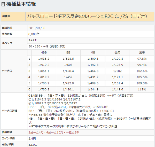Select the 機種基本情報 heading text
Screen dimensions: 155x147
tap(21, 4)
